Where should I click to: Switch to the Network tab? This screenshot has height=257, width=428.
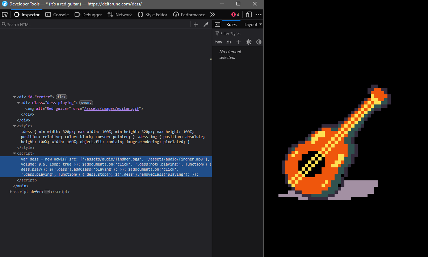tap(119, 15)
